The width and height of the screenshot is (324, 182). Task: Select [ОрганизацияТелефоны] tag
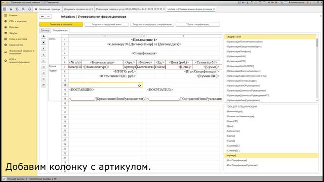pos(238,52)
